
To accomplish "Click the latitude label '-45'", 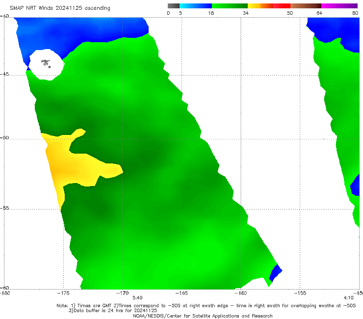I will point(4,74).
